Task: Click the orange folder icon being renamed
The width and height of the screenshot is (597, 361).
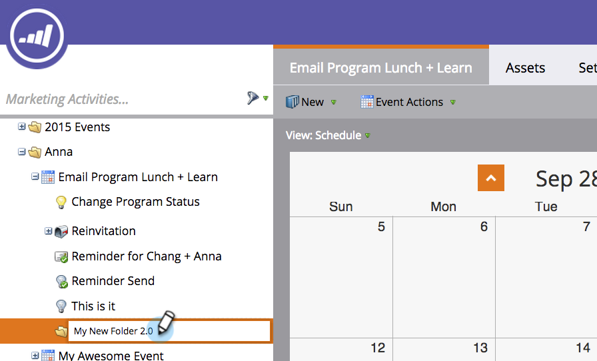Action: coord(61,331)
